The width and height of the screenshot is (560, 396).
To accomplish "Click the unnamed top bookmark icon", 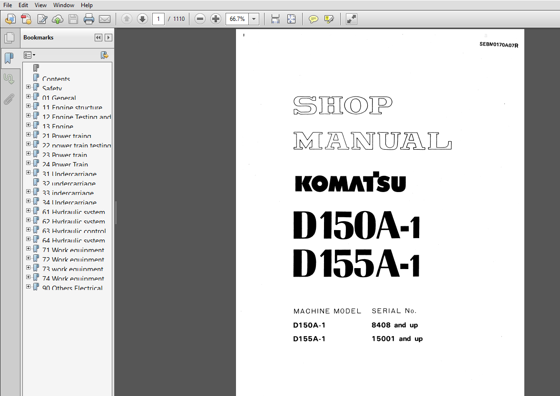I will coord(36,68).
